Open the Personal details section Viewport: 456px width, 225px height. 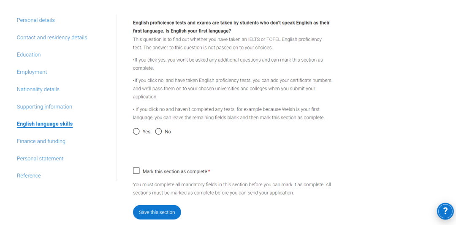pyautogui.click(x=36, y=20)
